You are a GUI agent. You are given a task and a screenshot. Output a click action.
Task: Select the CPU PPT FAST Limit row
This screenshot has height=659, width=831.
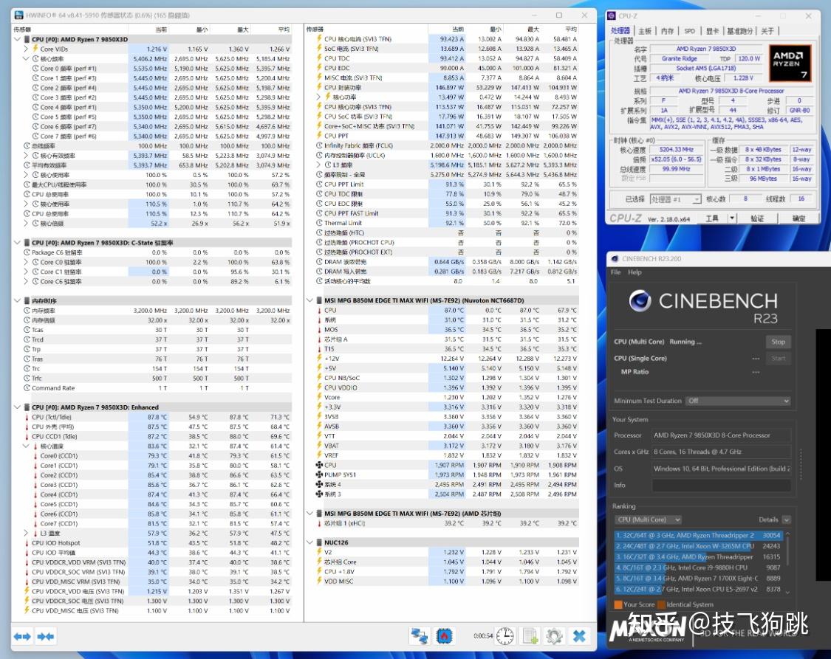tap(446, 213)
